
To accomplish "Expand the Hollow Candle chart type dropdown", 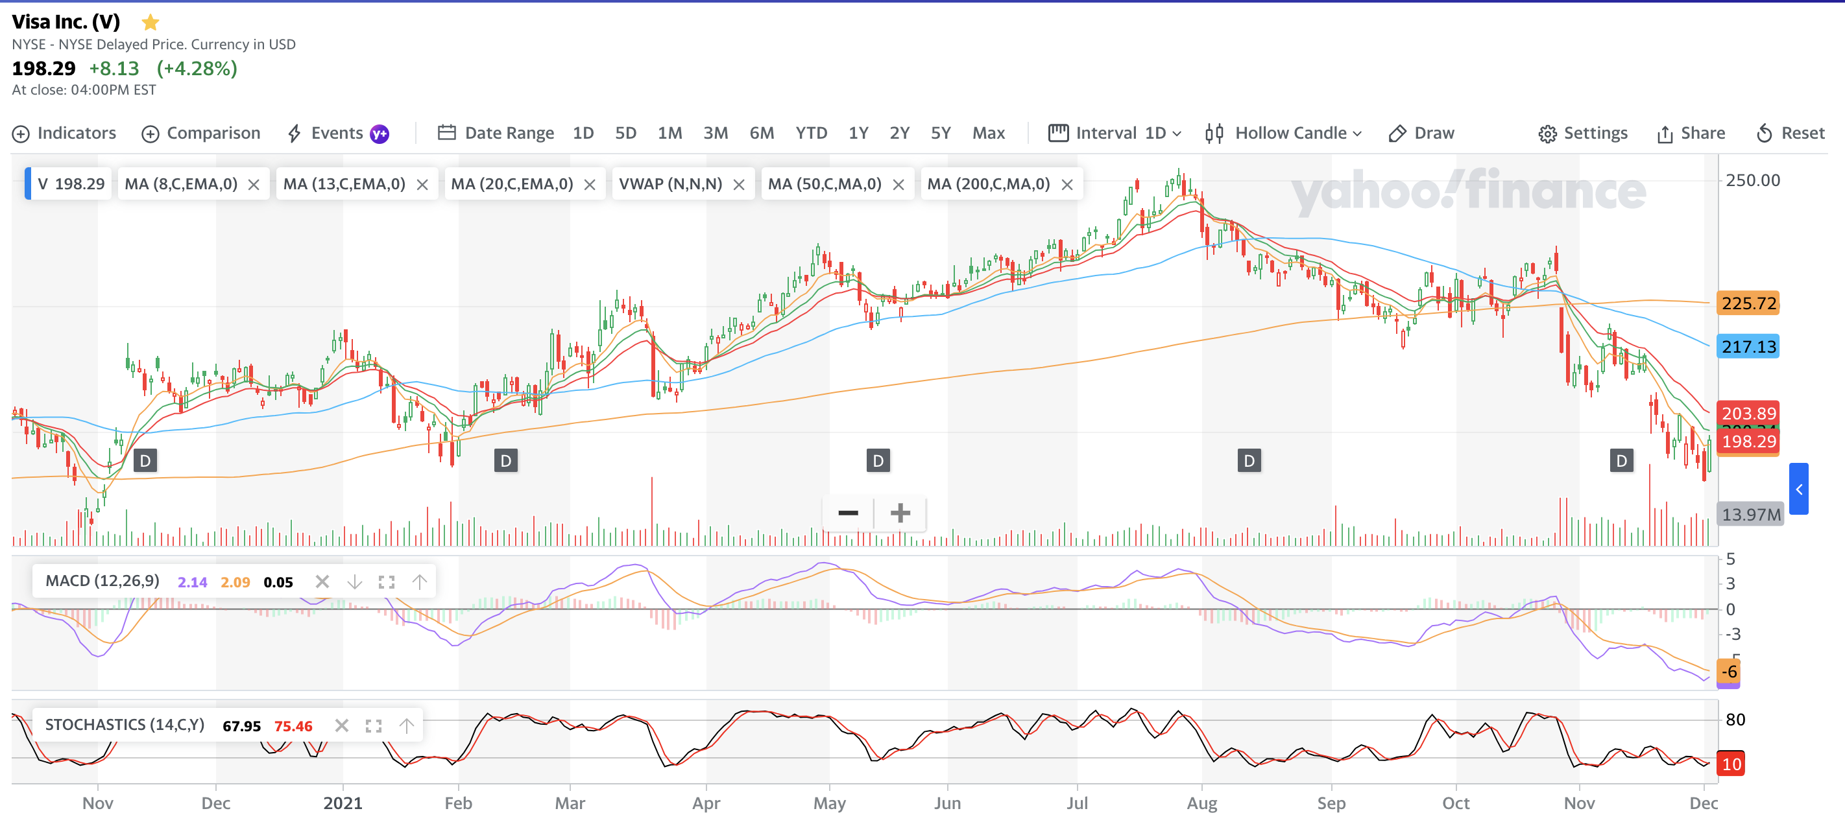I will (x=1283, y=133).
